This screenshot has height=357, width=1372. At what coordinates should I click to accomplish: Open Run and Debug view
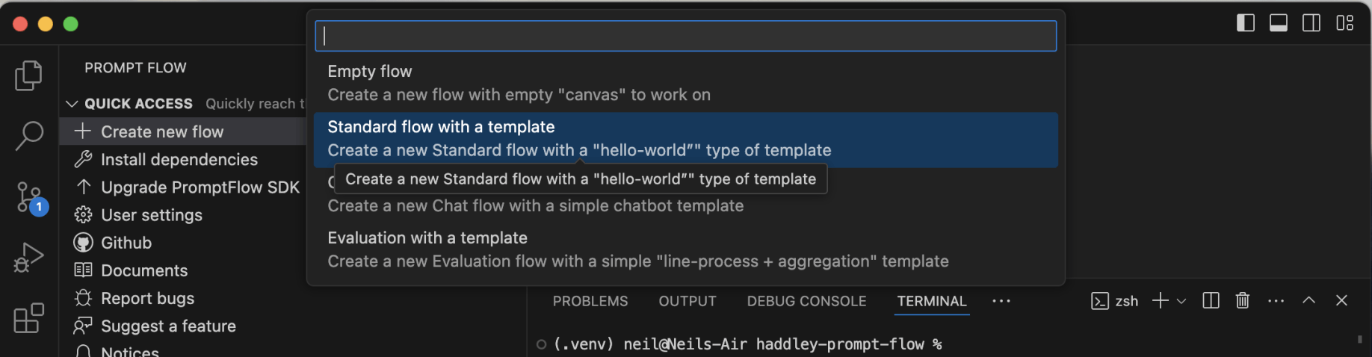[28, 258]
